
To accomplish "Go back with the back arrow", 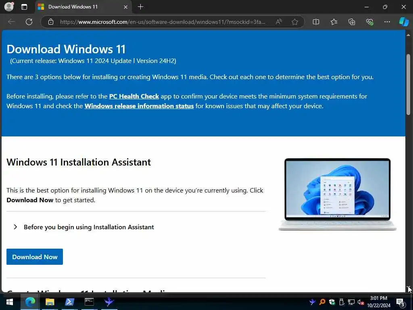I will (11, 22).
